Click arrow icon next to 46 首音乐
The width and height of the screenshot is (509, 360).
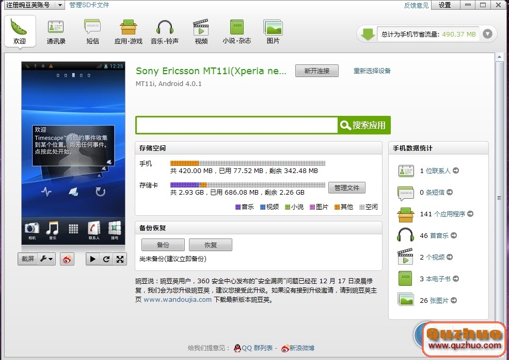(x=454, y=235)
